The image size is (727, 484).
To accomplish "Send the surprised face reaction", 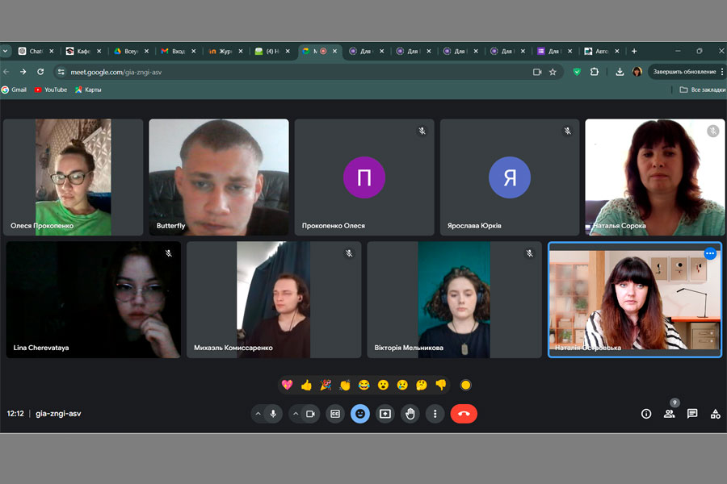I will 383,385.
